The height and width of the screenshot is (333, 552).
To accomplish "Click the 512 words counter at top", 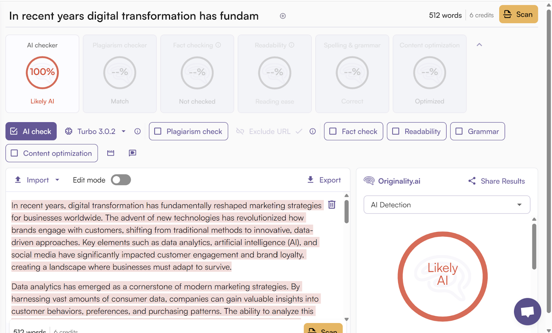I will click(x=445, y=15).
